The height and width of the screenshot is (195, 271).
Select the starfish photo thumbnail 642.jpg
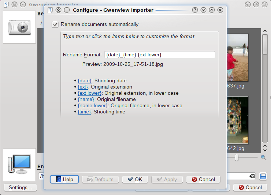(x=238, y=120)
